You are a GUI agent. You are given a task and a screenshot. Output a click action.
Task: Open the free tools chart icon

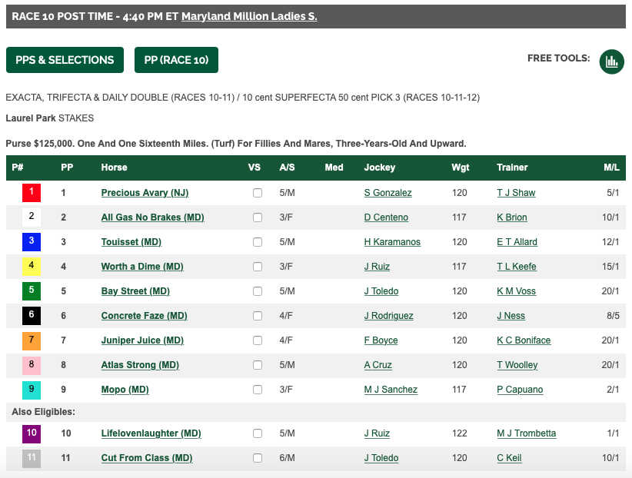tap(611, 61)
